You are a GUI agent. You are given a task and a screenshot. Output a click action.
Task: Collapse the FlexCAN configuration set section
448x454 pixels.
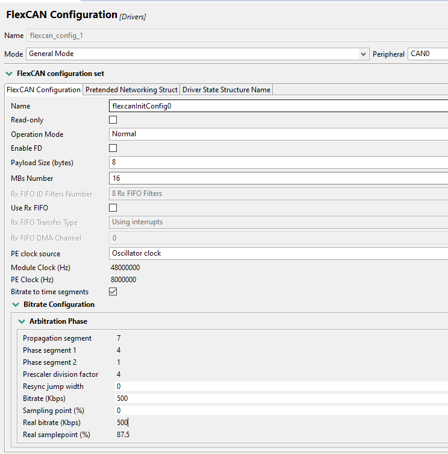coord(9,74)
